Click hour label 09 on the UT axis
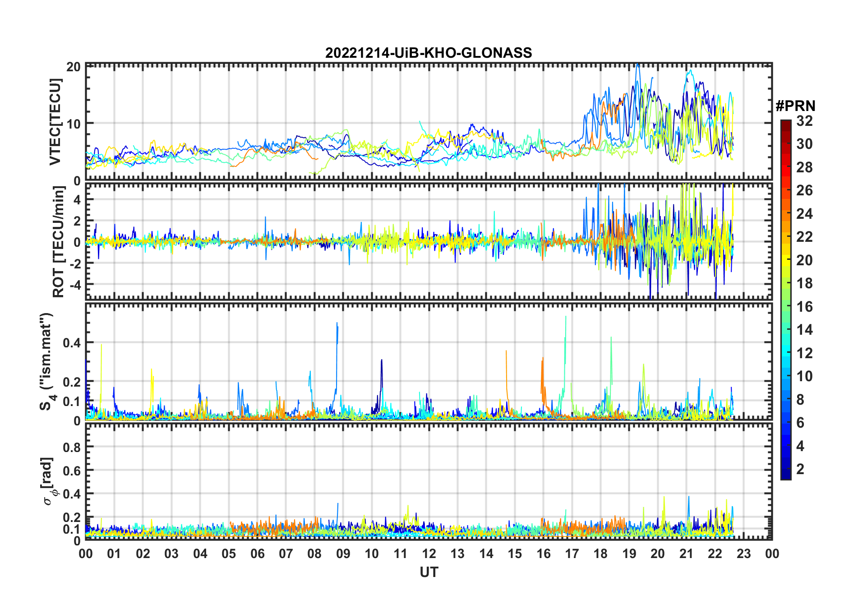Viewport: 858px width, 600px height. (343, 554)
